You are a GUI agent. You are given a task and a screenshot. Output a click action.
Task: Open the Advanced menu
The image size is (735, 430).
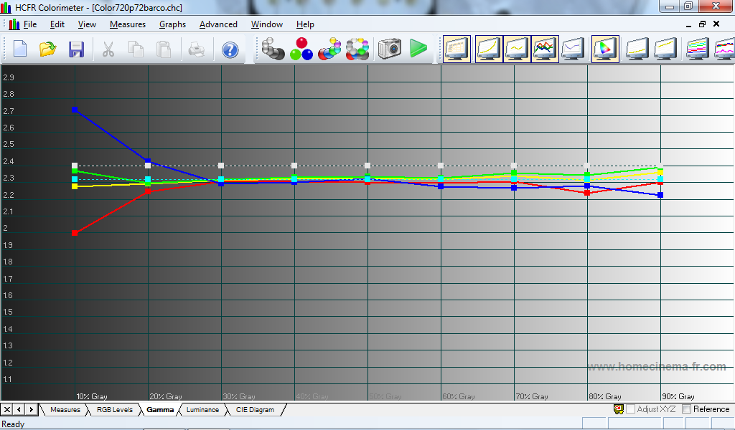click(x=218, y=24)
